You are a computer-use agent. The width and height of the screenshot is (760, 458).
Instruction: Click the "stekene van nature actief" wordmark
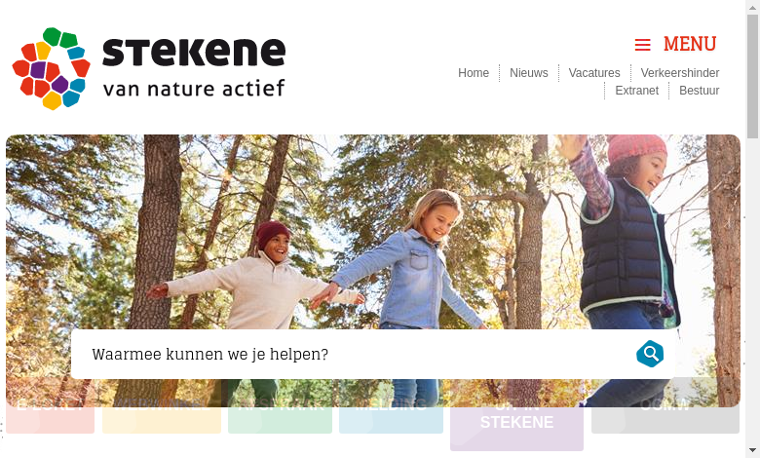pyautogui.click(x=194, y=68)
